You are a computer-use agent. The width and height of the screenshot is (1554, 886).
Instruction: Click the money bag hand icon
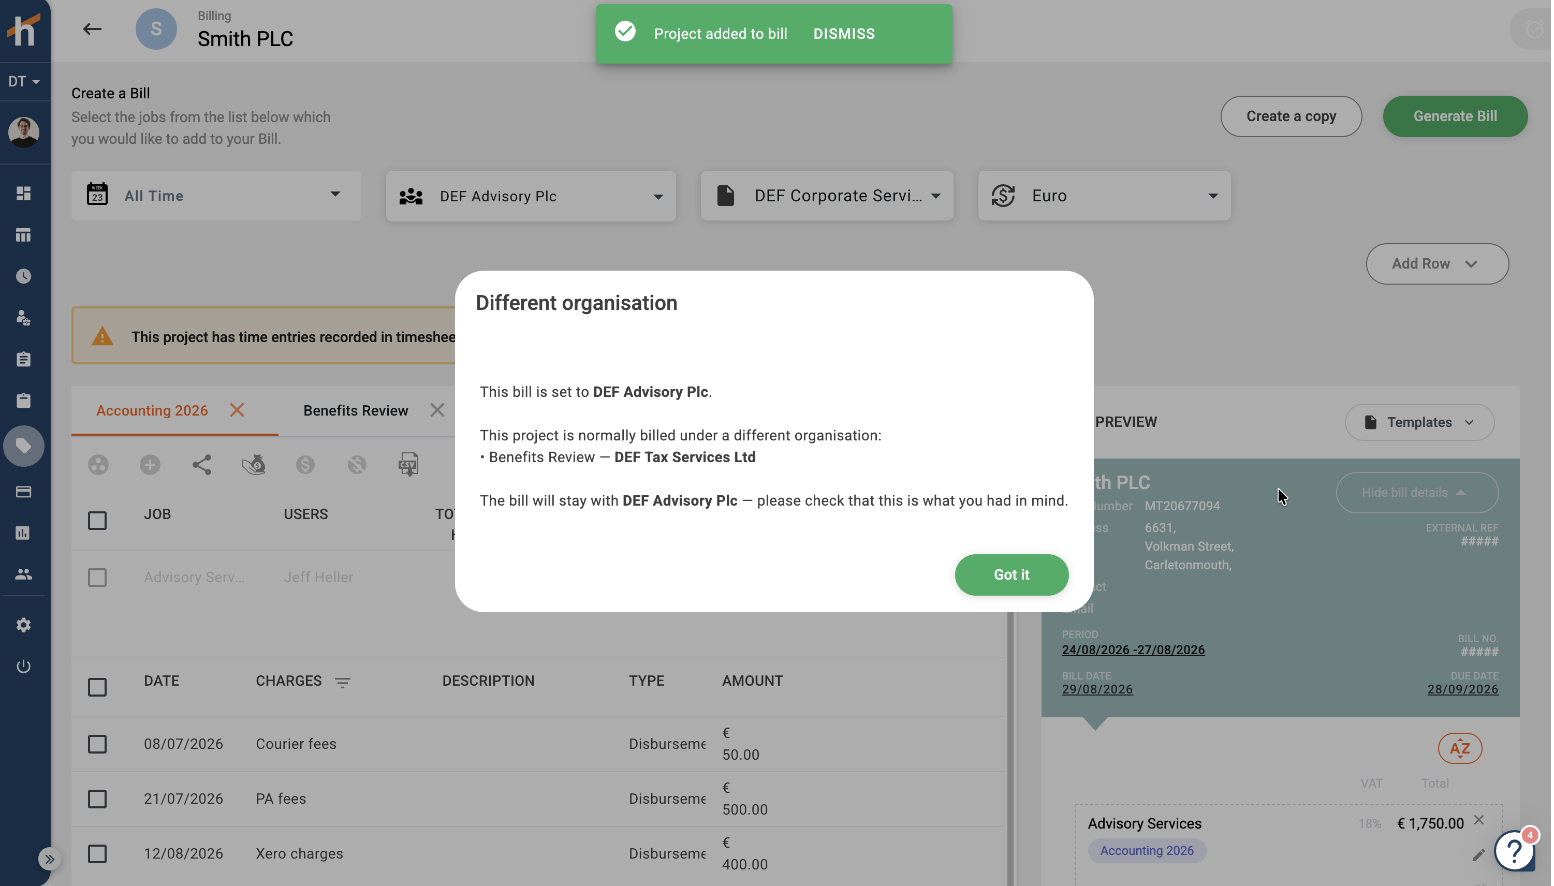pos(253,465)
